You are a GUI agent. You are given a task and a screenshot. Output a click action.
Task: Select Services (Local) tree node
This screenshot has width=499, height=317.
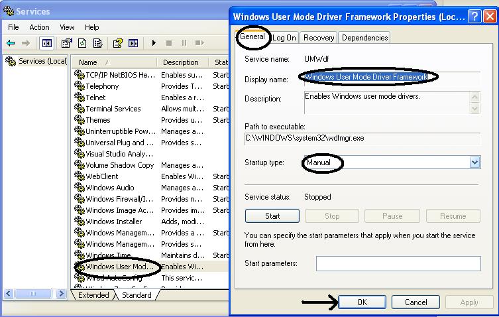[42, 61]
